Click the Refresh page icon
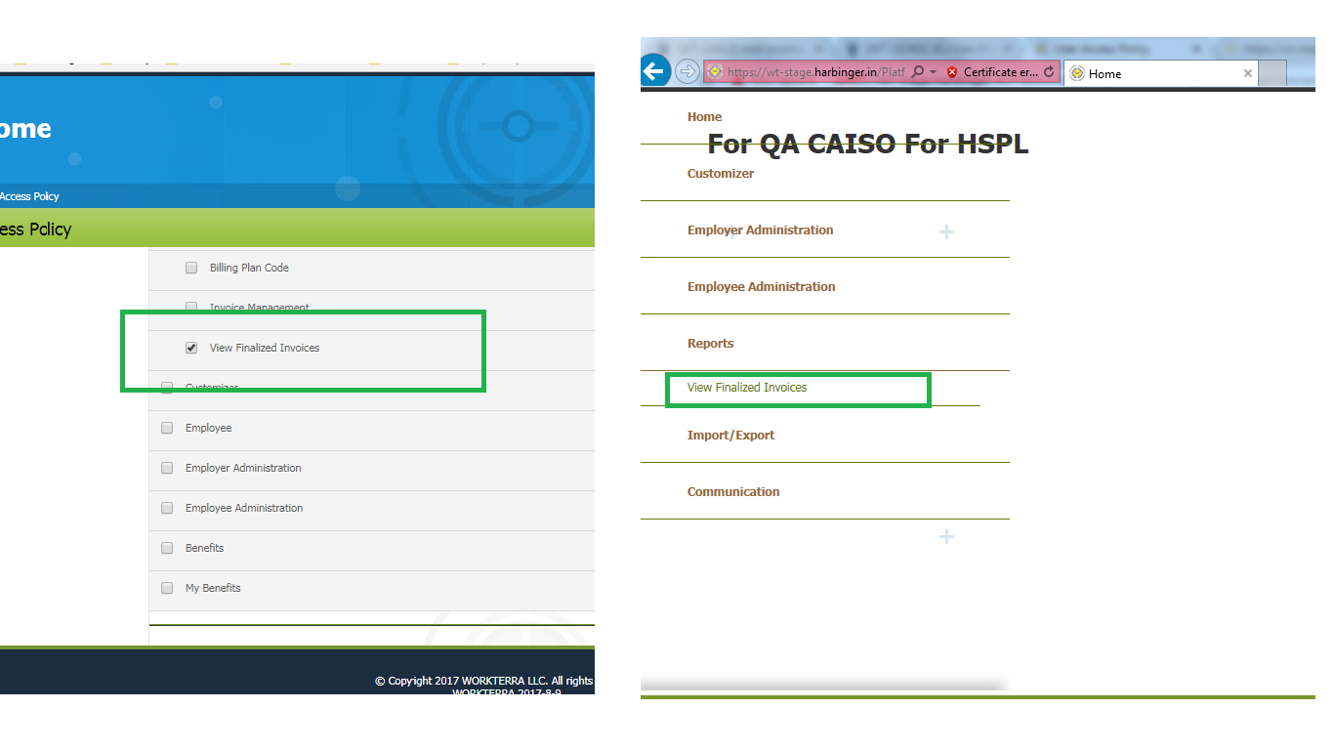Screen dimensions: 1334x750 (1049, 72)
